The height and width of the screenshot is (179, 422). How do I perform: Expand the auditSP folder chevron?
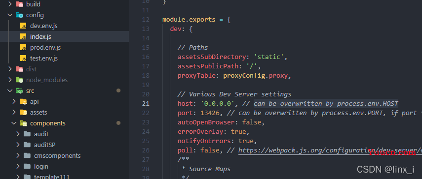click(x=18, y=145)
